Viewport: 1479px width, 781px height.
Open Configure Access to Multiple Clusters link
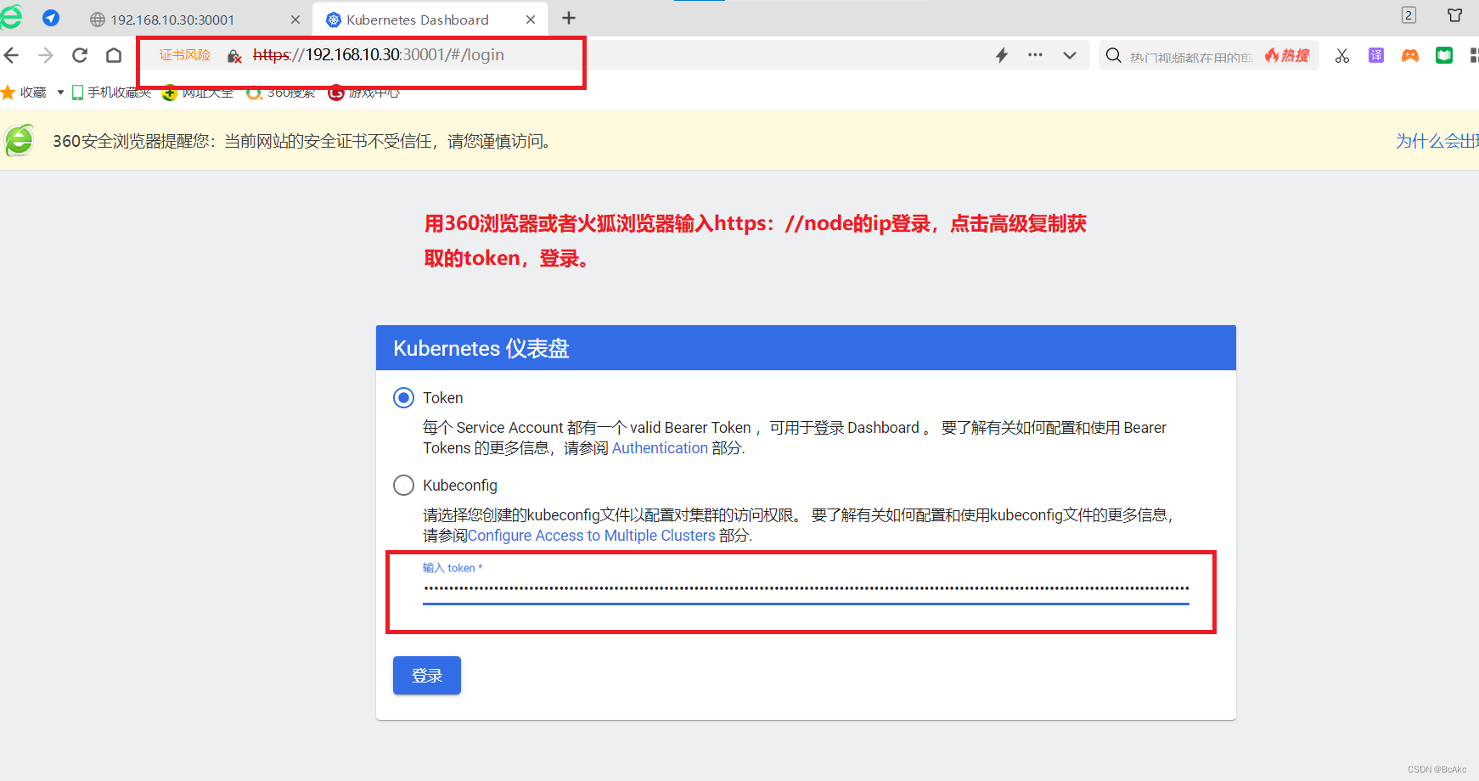coord(591,536)
